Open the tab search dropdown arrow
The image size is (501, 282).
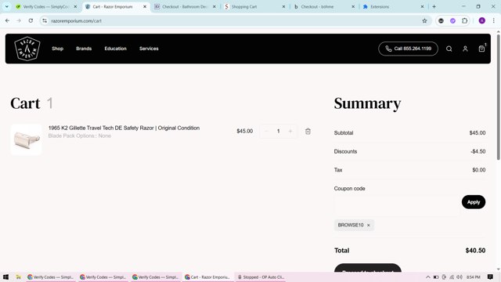coord(7,6)
